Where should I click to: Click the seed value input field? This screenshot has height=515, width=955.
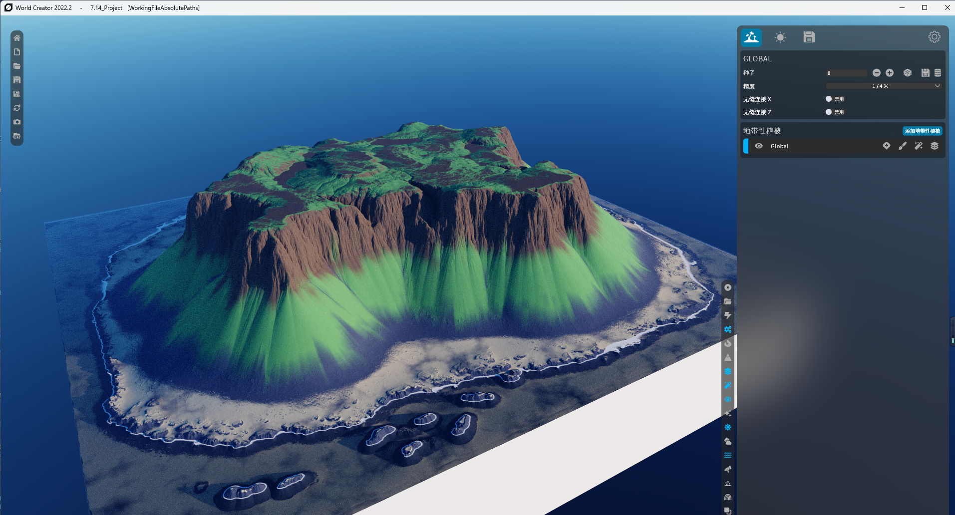(x=847, y=73)
